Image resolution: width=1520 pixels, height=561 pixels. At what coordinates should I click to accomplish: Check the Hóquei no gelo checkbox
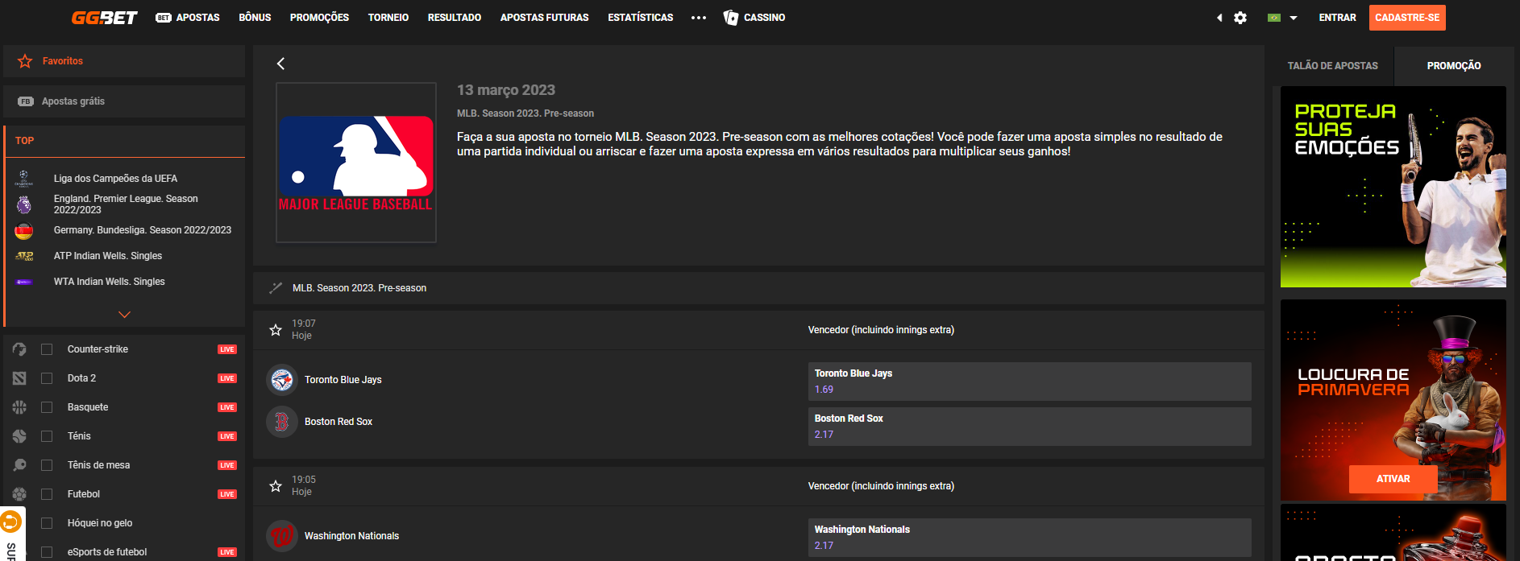point(47,523)
